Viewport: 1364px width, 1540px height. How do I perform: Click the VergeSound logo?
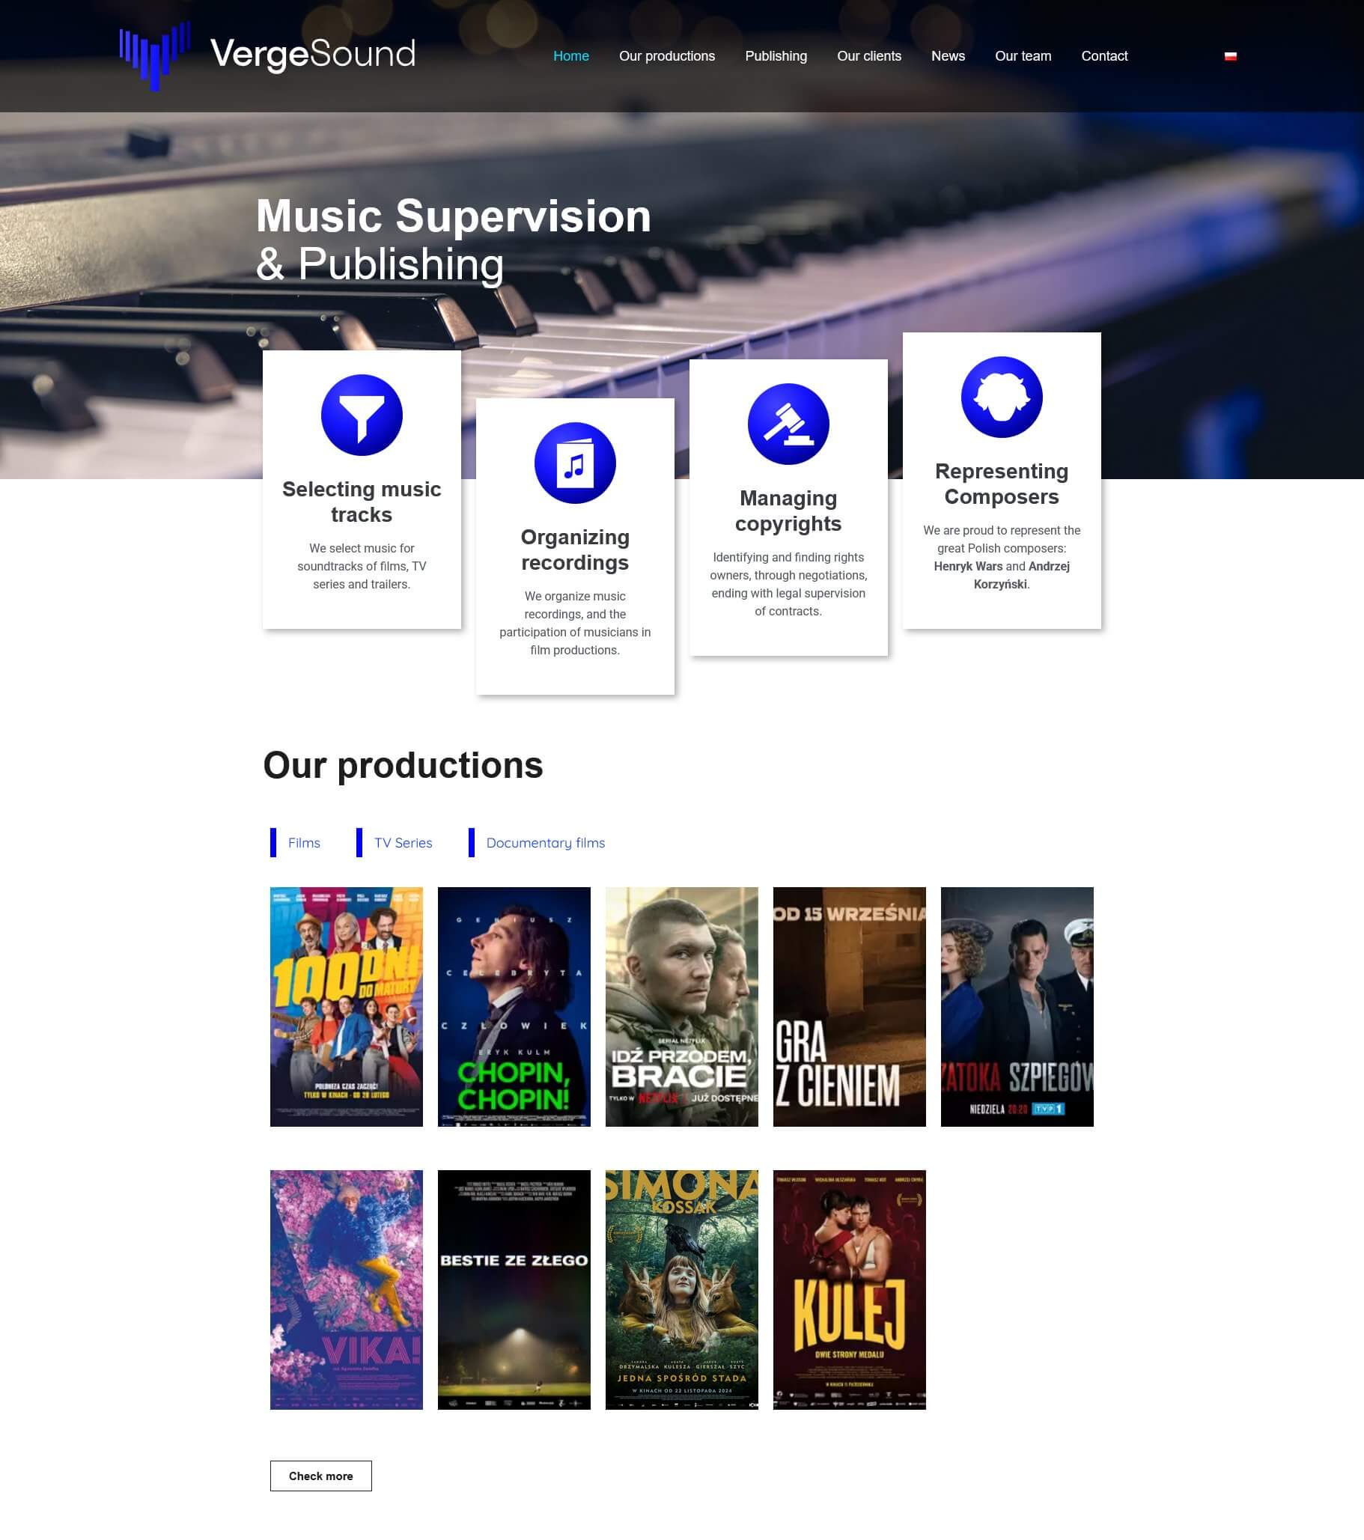(267, 55)
